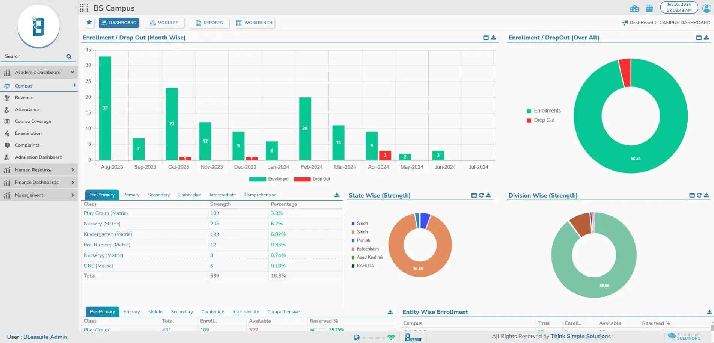Maximize the Enrollment Over All chart panel
Image resolution: width=714 pixels, height=343 pixels.
click(x=699, y=38)
